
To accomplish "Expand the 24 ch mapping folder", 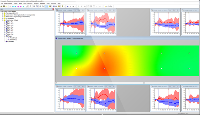I will [x=3, y=18].
